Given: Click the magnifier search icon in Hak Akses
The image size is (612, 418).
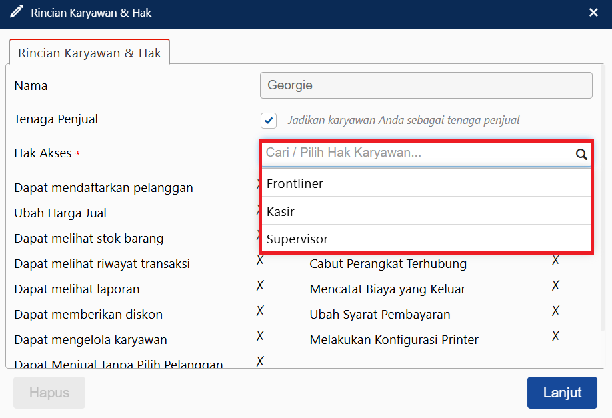Looking at the screenshot, I should (581, 155).
